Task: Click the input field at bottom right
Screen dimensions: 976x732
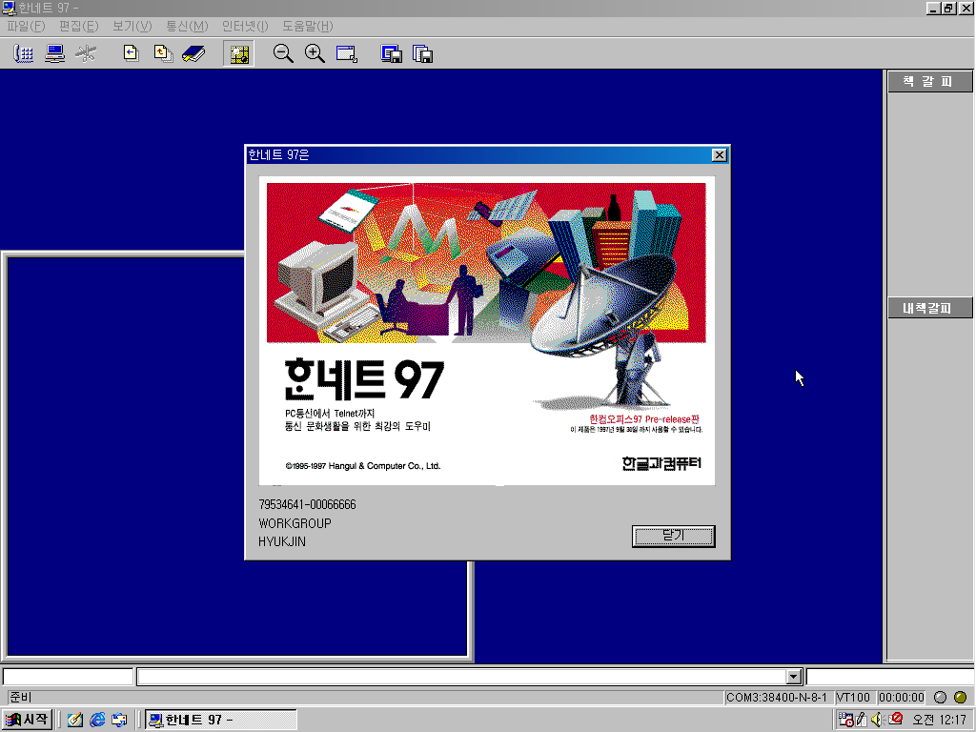Action: click(x=890, y=677)
